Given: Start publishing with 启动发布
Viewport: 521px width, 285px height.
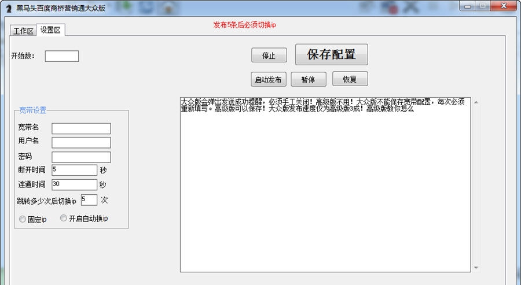Looking at the screenshot, I should 269,80.
